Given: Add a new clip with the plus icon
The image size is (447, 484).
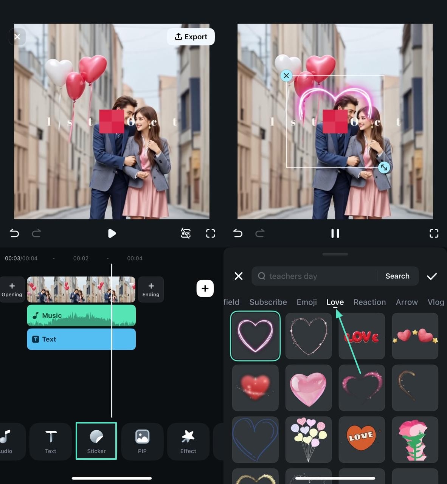Looking at the screenshot, I should pyautogui.click(x=205, y=289).
